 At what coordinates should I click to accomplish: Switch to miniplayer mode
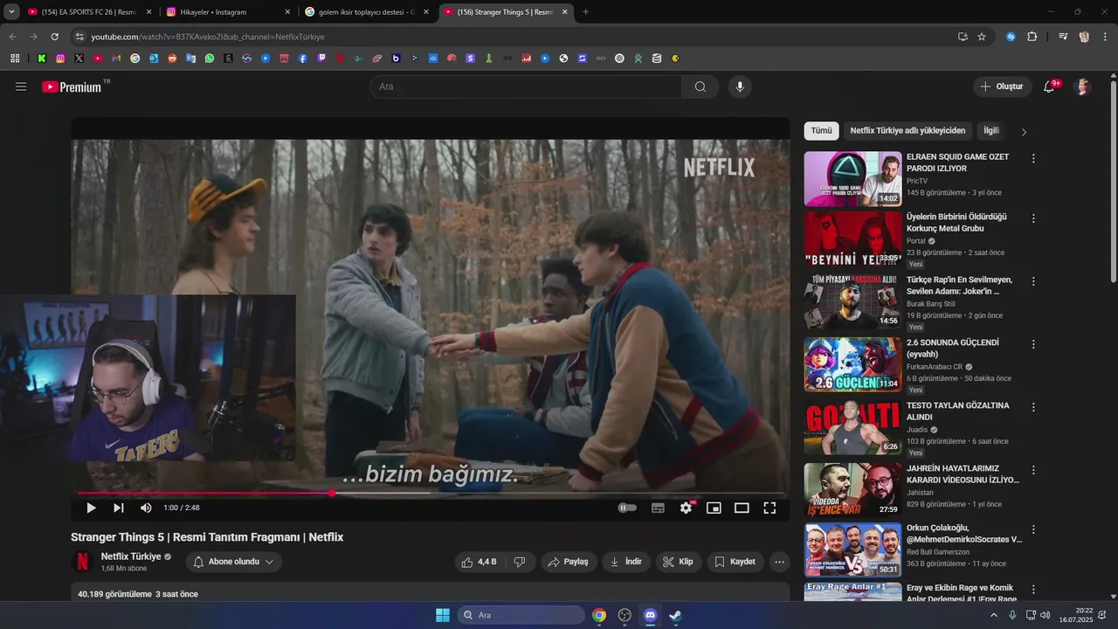coord(714,508)
